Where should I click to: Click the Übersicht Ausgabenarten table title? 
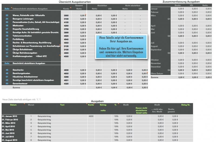click(75, 2)
